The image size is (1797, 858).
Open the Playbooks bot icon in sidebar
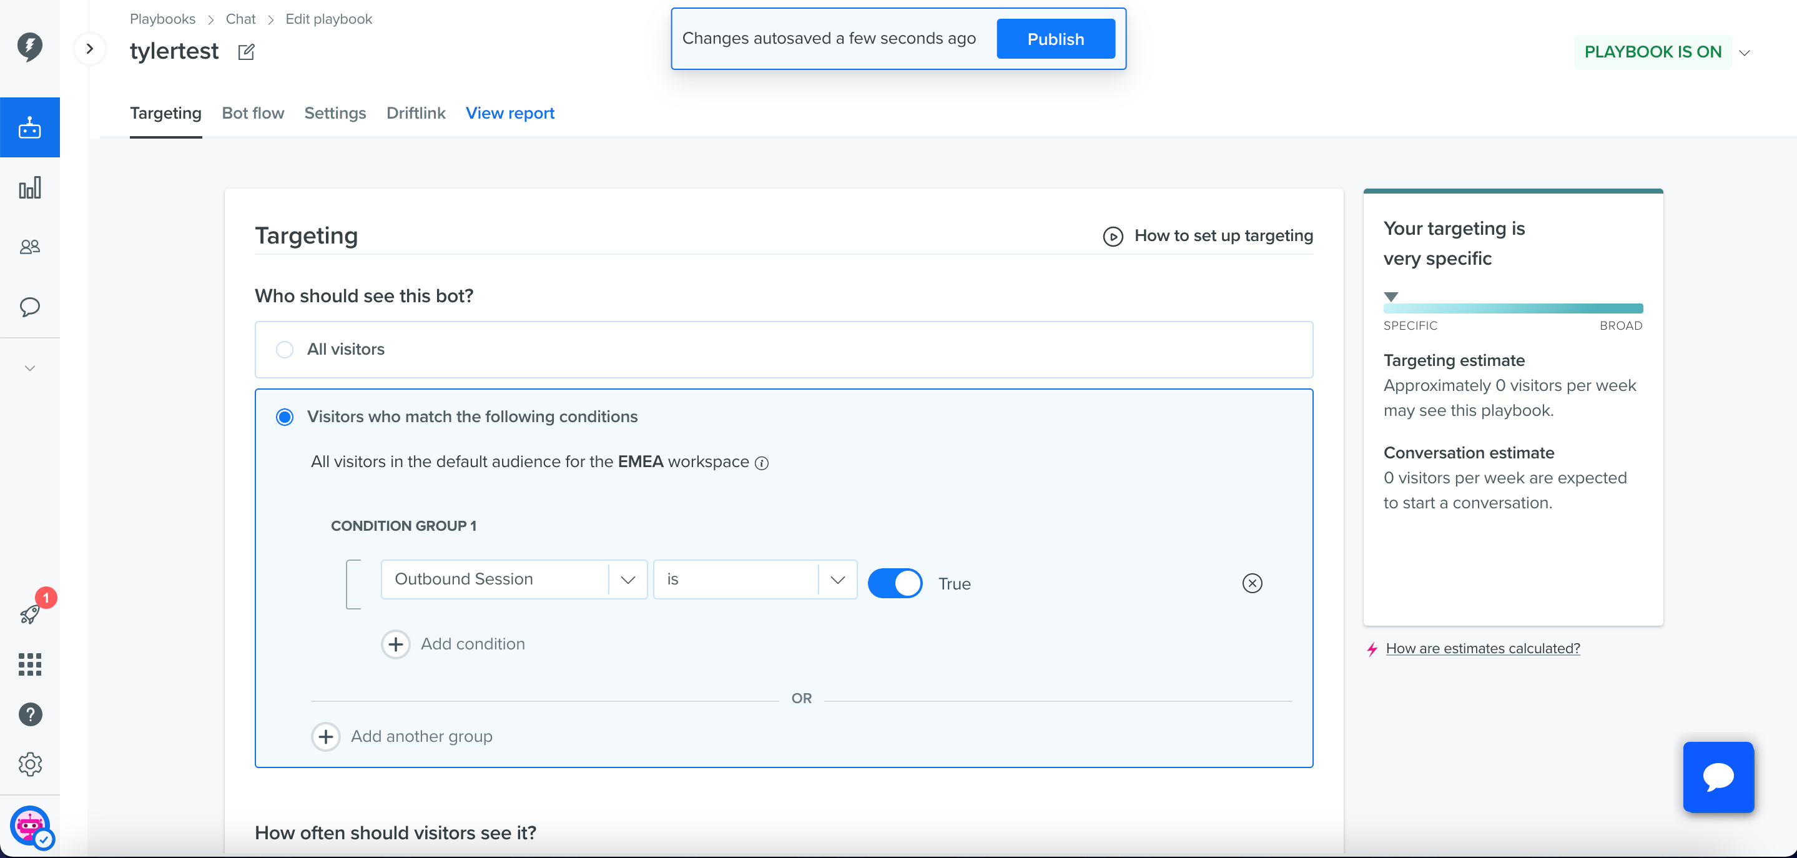coord(29,127)
